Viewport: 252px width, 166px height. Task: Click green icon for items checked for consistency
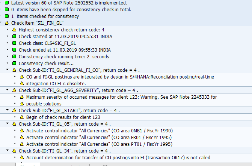(7, 16)
